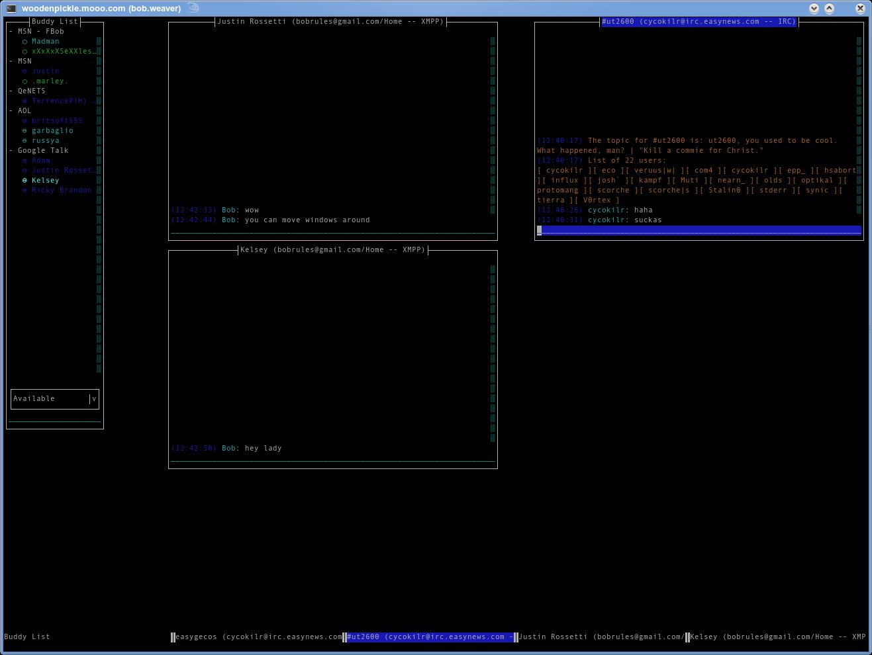Click the openSUSE gecko icon in the title bar
This screenshot has width=872, height=655.
[193, 8]
